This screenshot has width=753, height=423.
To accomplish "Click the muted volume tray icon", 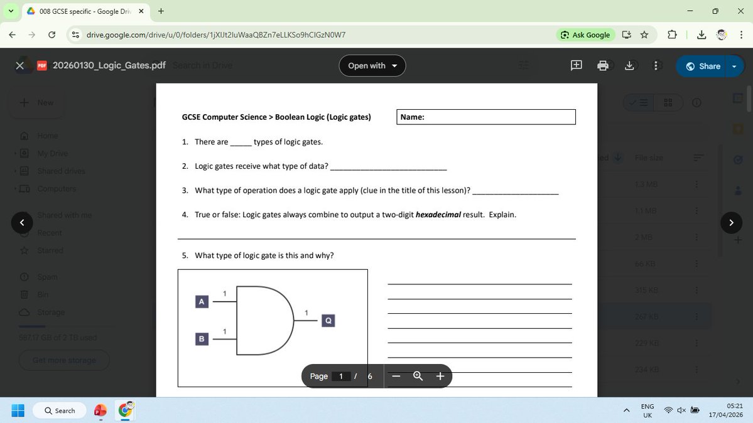I will [x=681, y=410].
